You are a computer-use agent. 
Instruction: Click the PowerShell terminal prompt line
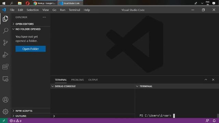tap(157, 115)
